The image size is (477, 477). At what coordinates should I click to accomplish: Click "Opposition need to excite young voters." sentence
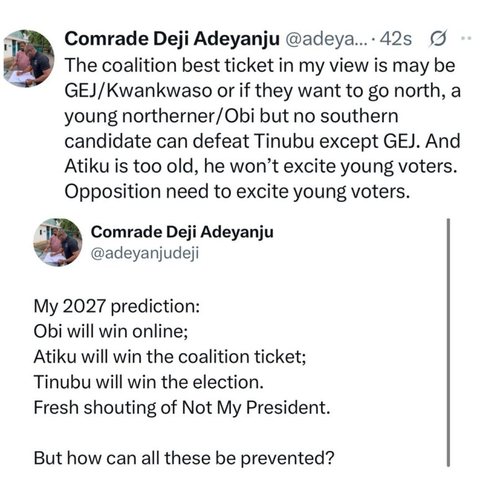[x=238, y=191]
